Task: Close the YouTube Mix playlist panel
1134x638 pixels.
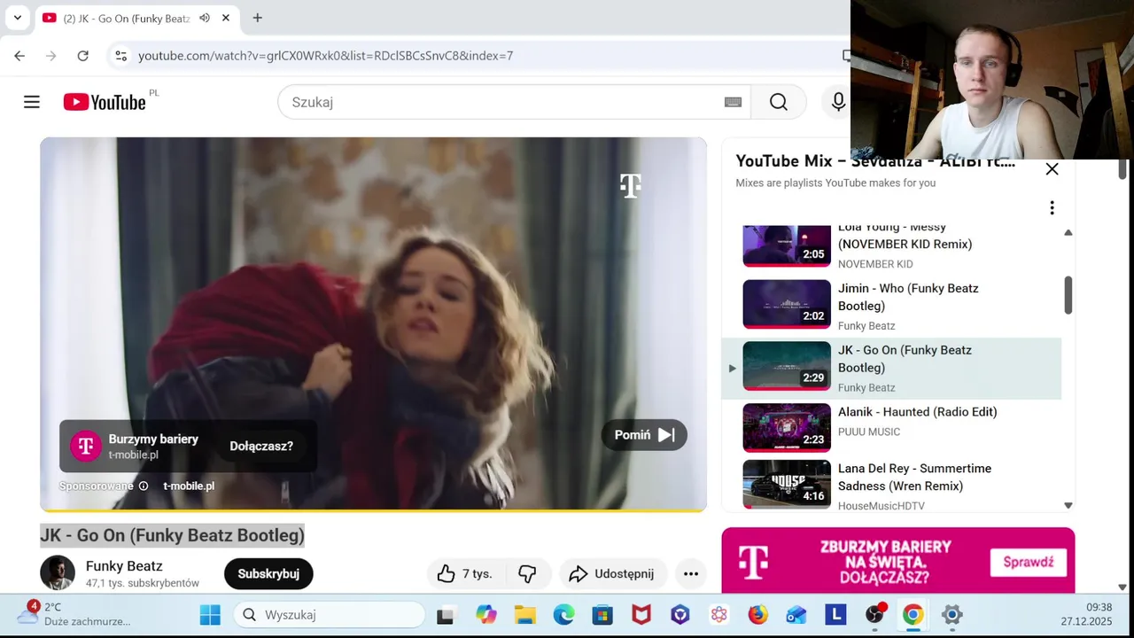Action: tap(1052, 168)
